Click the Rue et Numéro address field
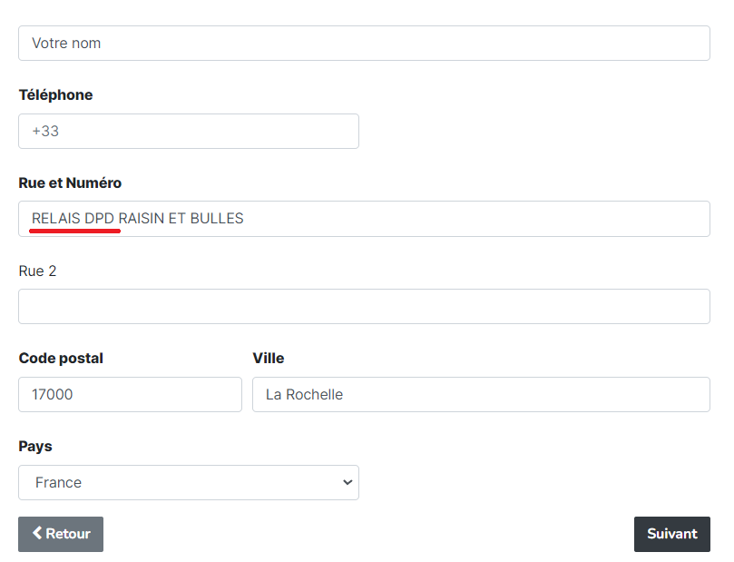 pos(364,219)
